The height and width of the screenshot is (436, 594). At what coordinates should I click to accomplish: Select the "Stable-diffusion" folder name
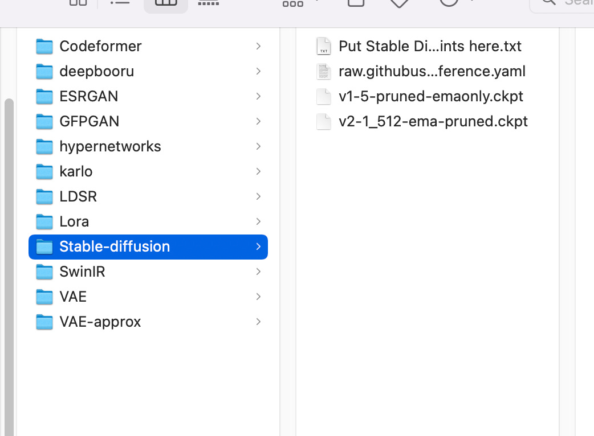point(115,246)
